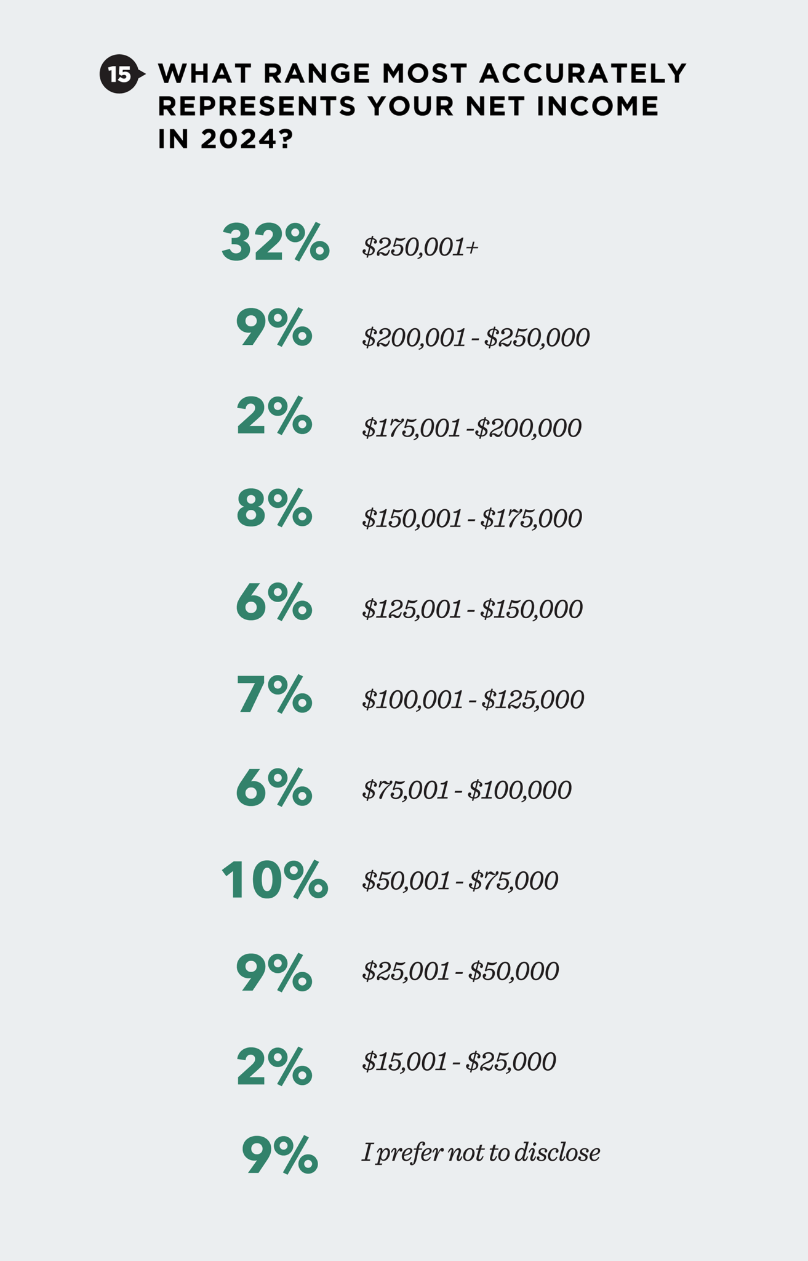Select the $15,001 - $25,000 range text

458,1062
